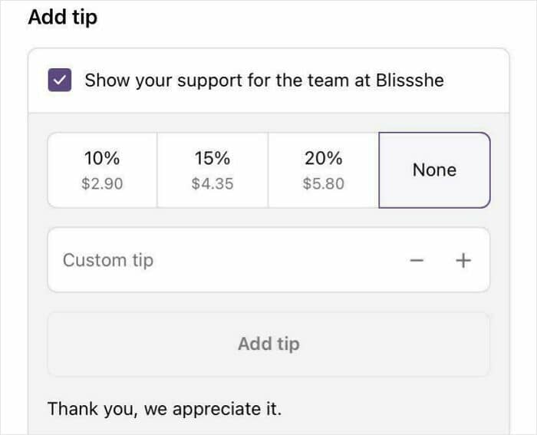The image size is (537, 435).
Task: Decrease custom tip with minus button
Action: (417, 260)
